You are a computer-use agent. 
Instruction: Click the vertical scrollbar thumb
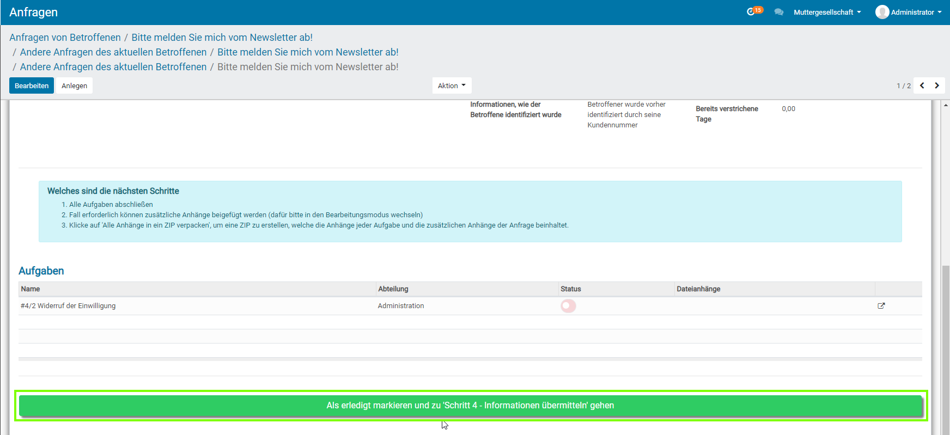click(946, 348)
